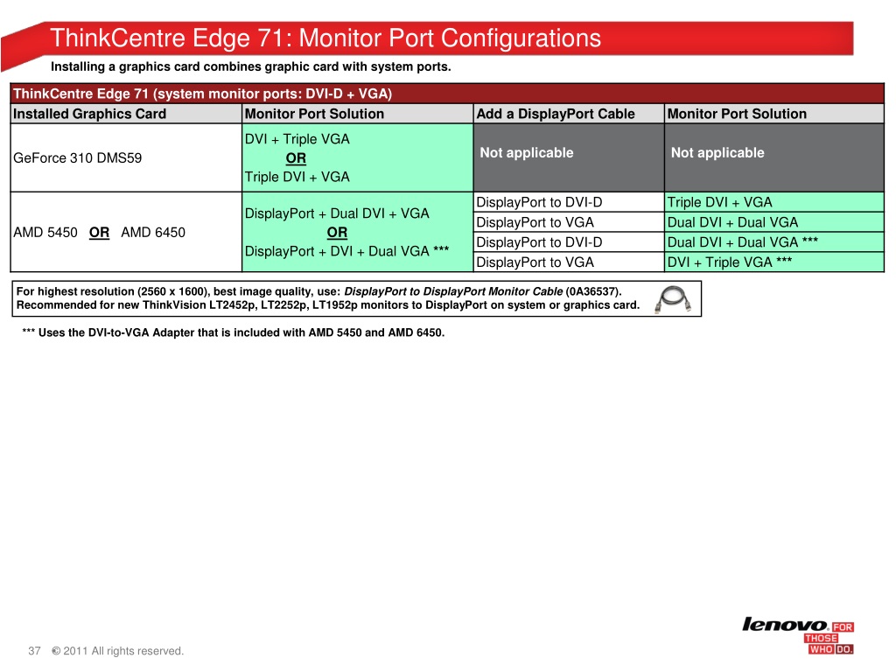Click the OR under 'DisplayPort + Dual DVI + VGA'
Screen dimensions: 896x672
(337, 233)
